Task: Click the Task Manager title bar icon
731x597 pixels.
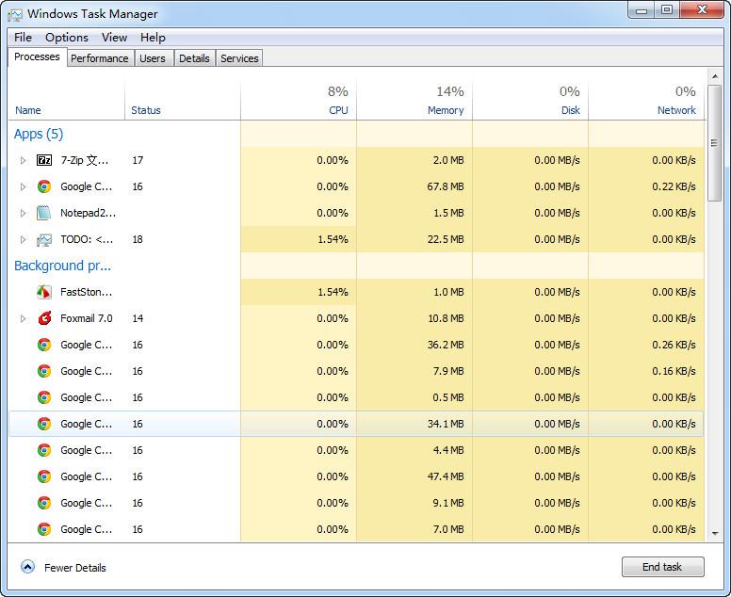Action: coord(15,14)
